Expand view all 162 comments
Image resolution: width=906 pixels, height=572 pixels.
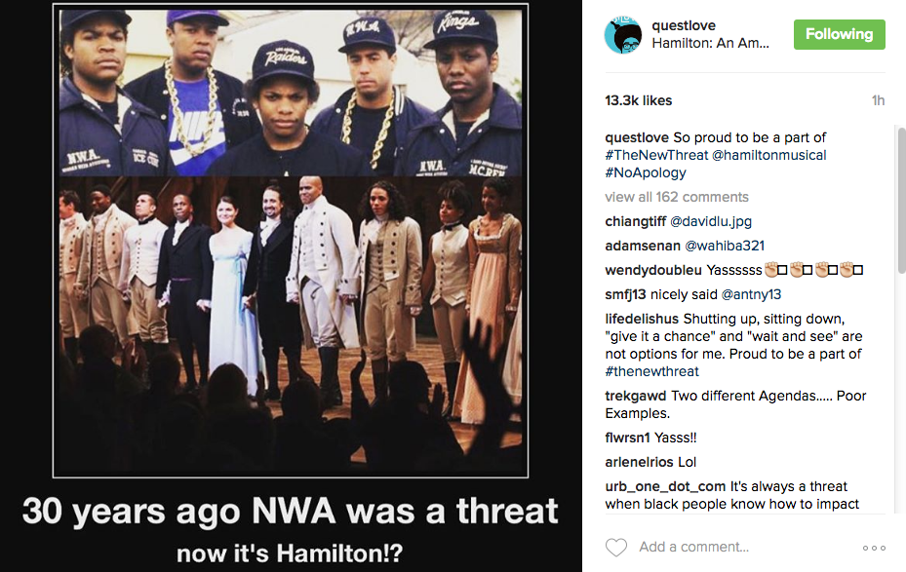(677, 197)
